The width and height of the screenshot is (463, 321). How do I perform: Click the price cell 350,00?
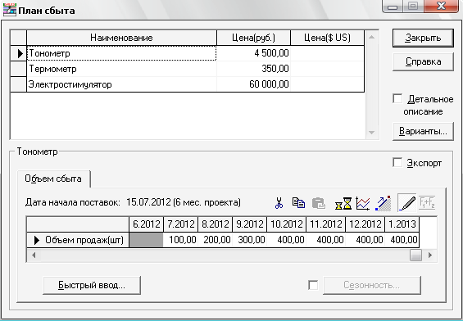coord(254,69)
